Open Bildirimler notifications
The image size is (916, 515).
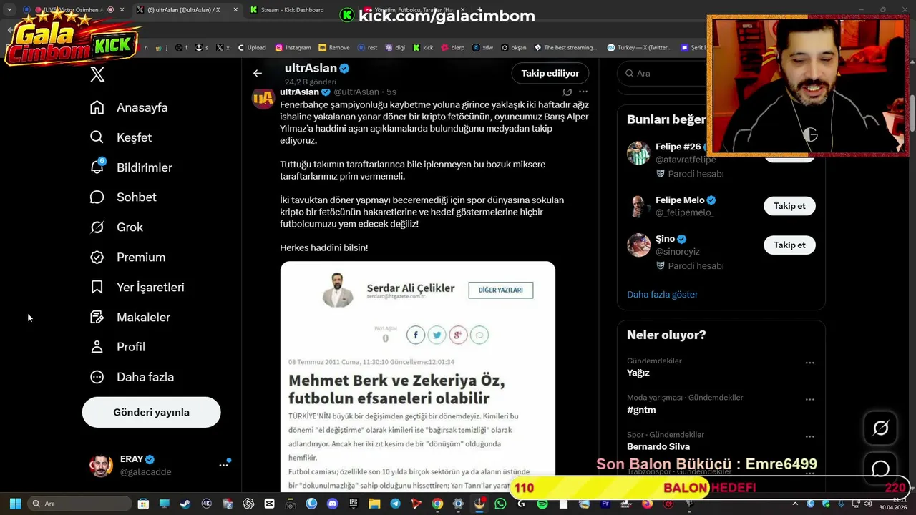tap(131, 167)
